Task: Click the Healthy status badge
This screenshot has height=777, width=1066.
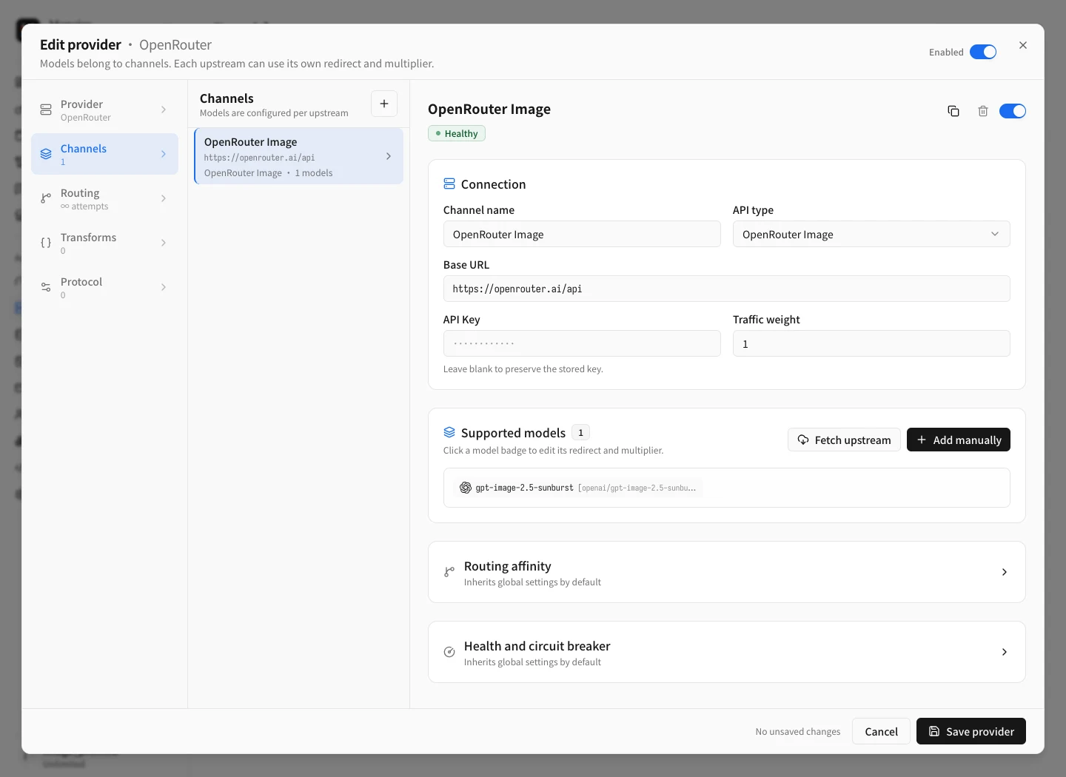Action: pyautogui.click(x=457, y=133)
